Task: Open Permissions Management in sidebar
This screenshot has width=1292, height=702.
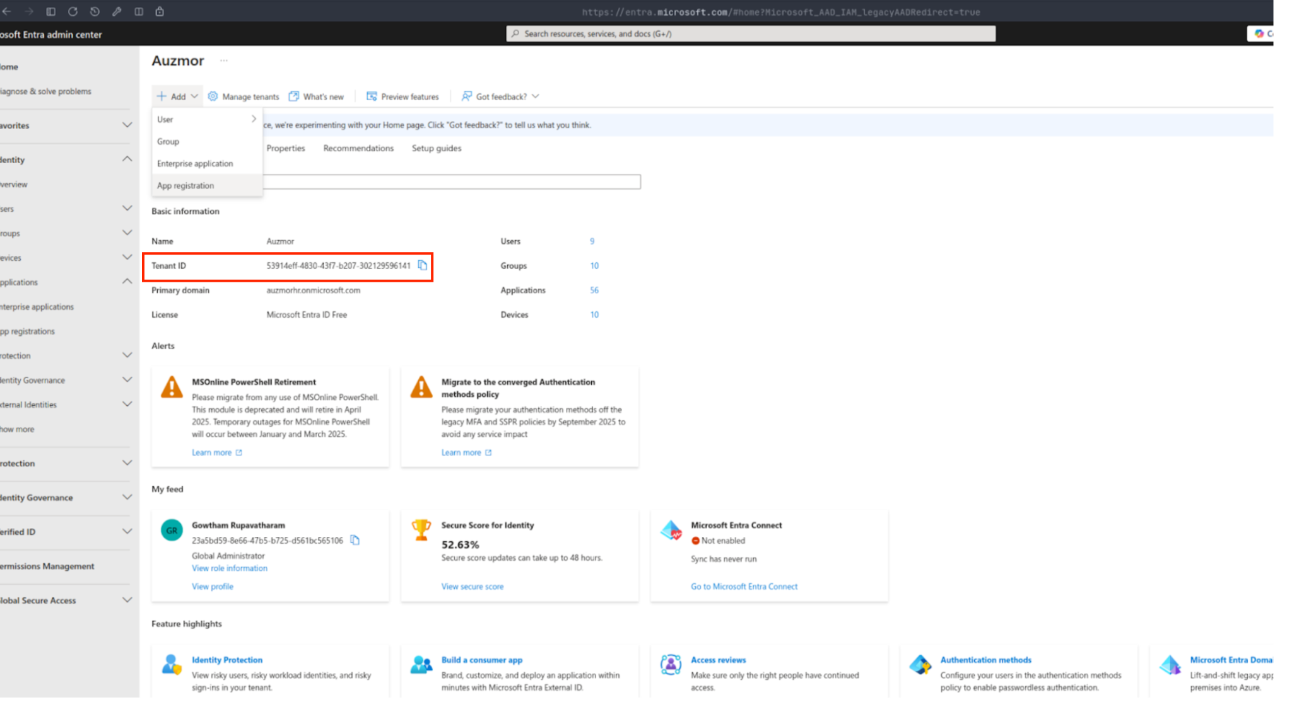Action: click(47, 566)
